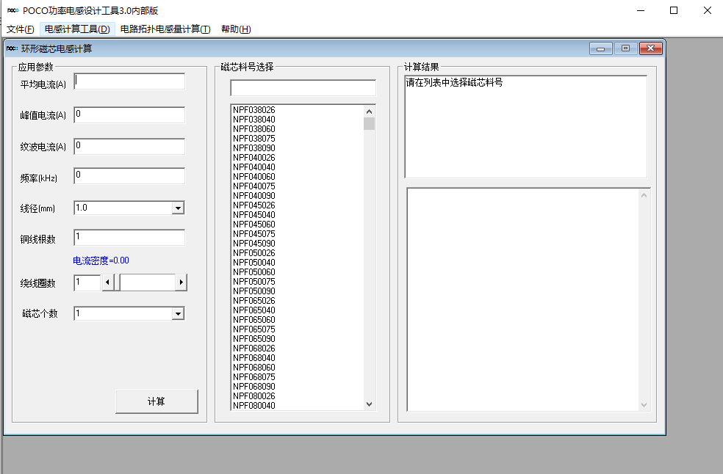Select NPF038060 in core list
This screenshot has height=474, width=723.
coord(298,129)
